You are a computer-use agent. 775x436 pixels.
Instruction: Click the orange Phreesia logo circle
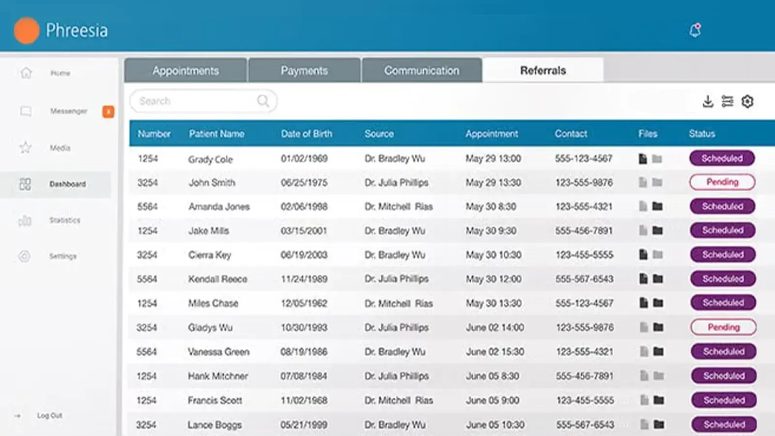coord(27,31)
